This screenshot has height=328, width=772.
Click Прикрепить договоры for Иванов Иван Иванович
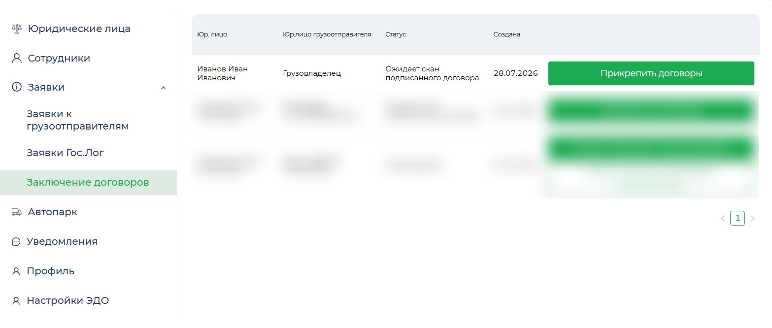click(x=651, y=73)
